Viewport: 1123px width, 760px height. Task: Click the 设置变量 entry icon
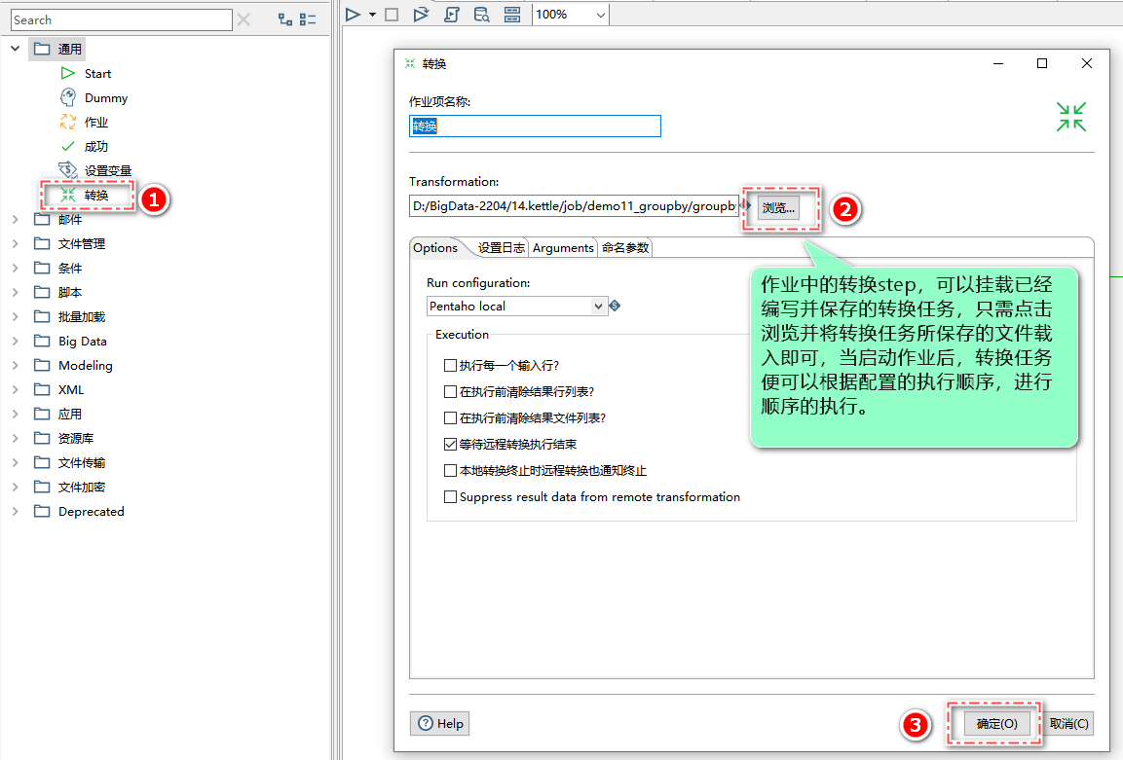pyautogui.click(x=68, y=170)
